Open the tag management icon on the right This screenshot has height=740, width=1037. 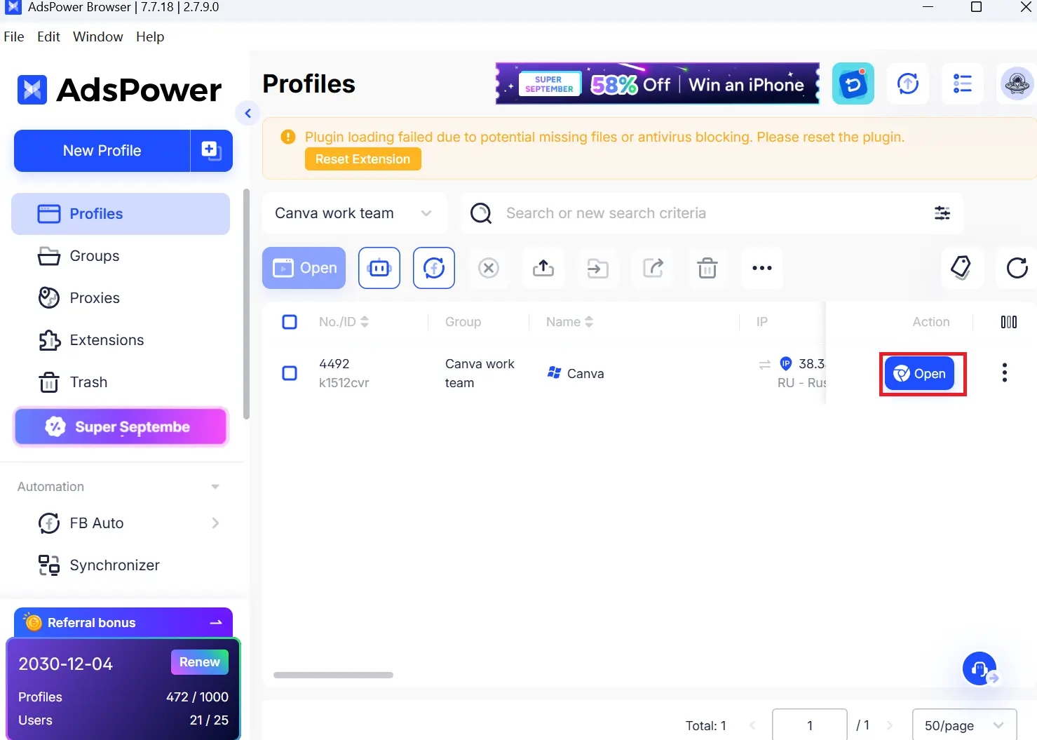962,268
